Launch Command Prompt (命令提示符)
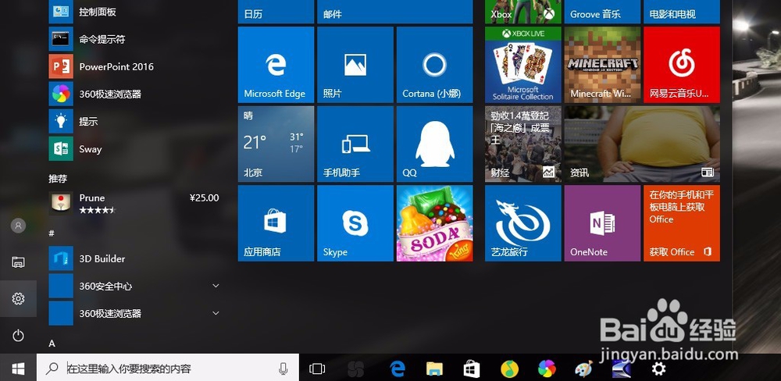The height and width of the screenshot is (381, 781). pyautogui.click(x=134, y=39)
